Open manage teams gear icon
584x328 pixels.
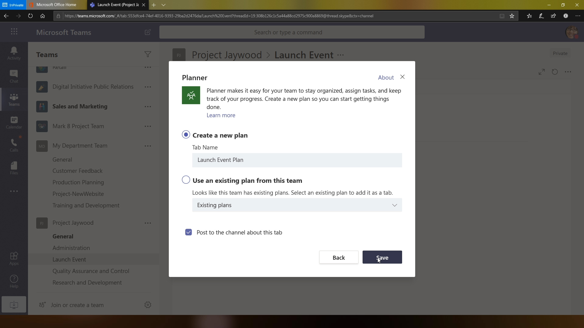pyautogui.click(x=148, y=305)
